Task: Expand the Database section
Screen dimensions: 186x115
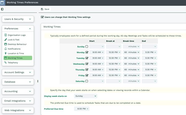Action: point(18,82)
